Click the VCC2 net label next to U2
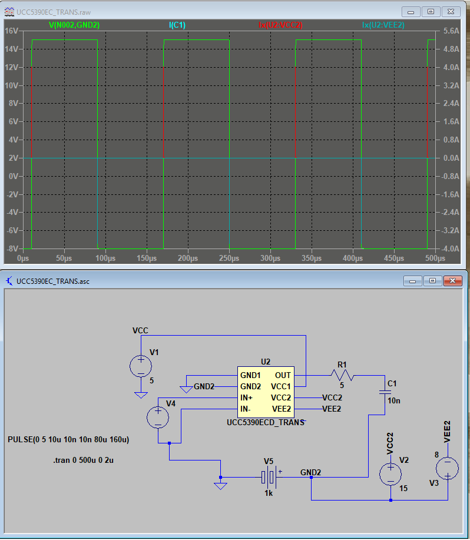The width and height of the screenshot is (470, 540). (332, 397)
